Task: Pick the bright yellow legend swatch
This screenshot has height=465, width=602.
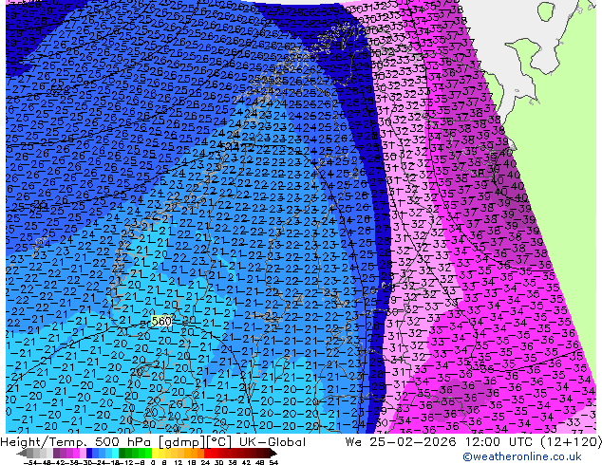Action: click(x=155, y=453)
